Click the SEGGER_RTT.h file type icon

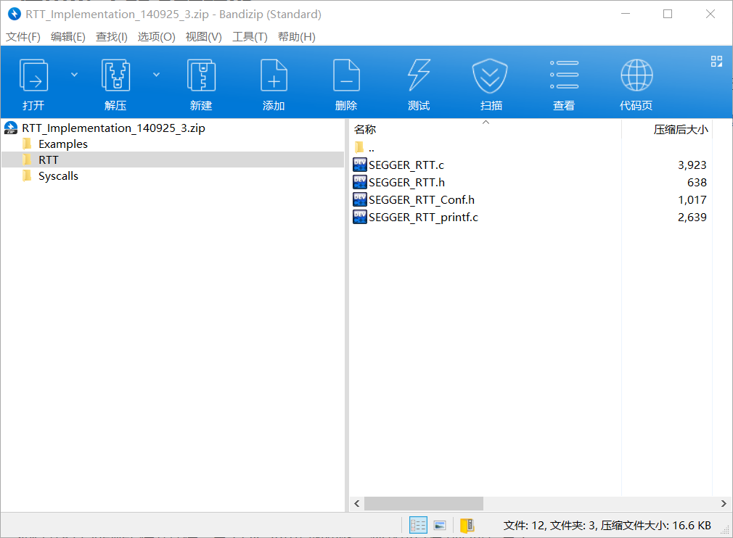359,182
